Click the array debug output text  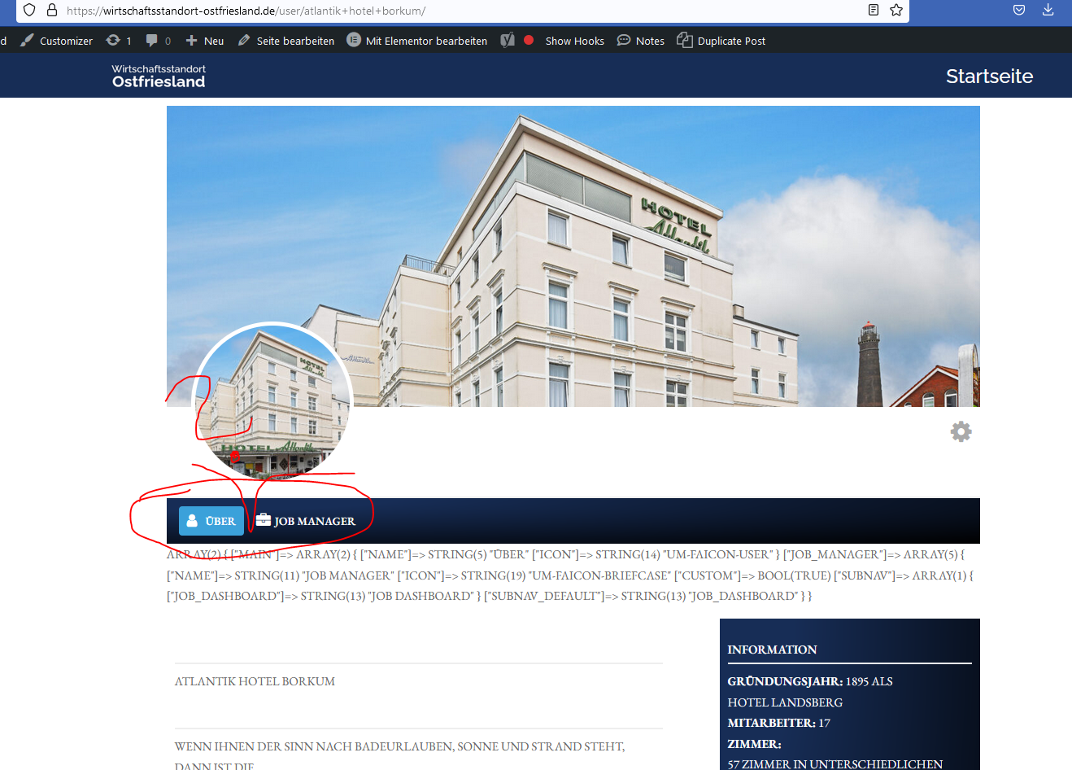point(570,575)
